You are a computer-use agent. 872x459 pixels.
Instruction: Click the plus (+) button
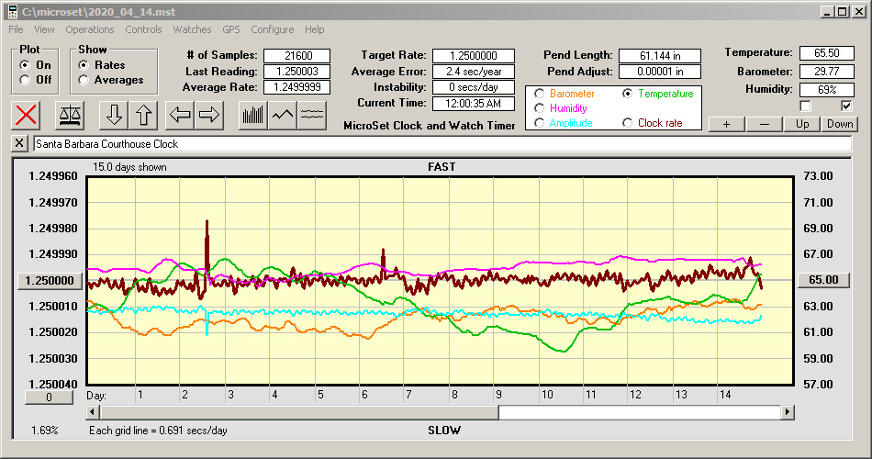coord(726,124)
